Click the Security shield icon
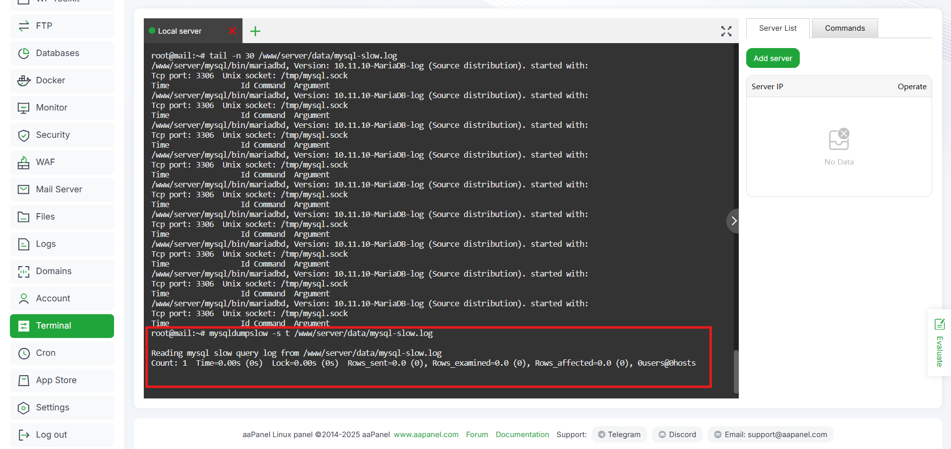The width and height of the screenshot is (951, 449). 23,135
